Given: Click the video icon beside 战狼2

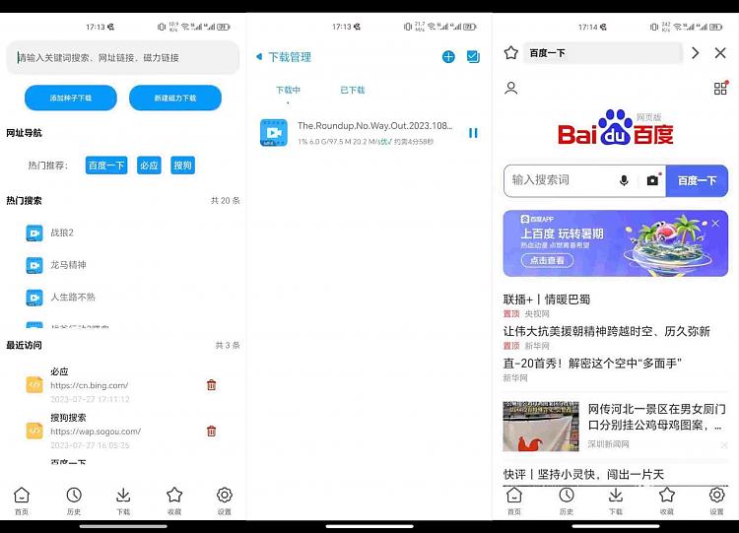Looking at the screenshot, I should pos(34,233).
